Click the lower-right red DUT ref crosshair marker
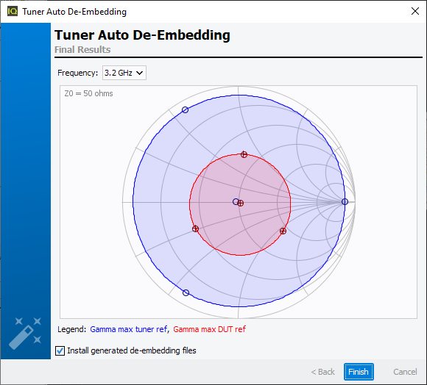 (283, 231)
